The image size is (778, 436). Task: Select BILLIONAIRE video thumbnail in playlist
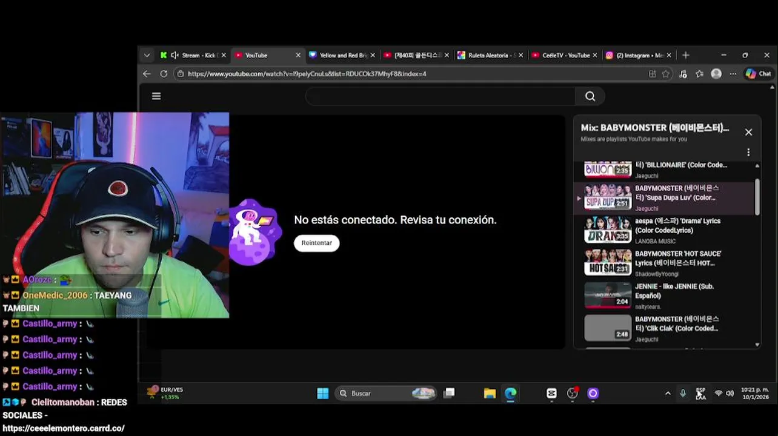pos(608,169)
